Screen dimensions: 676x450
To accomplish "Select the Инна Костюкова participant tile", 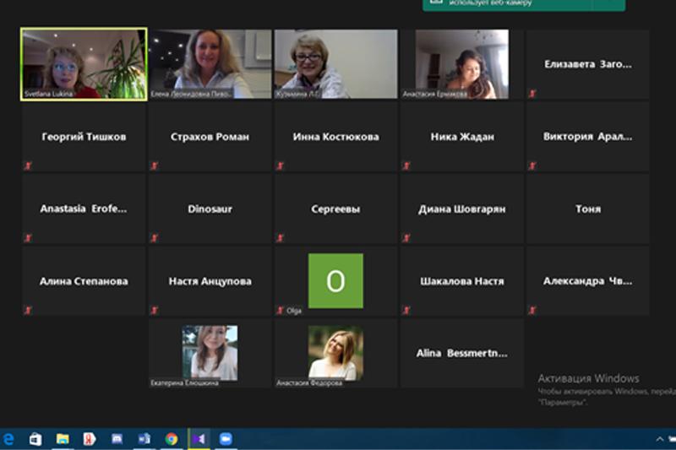I will 335,137.
